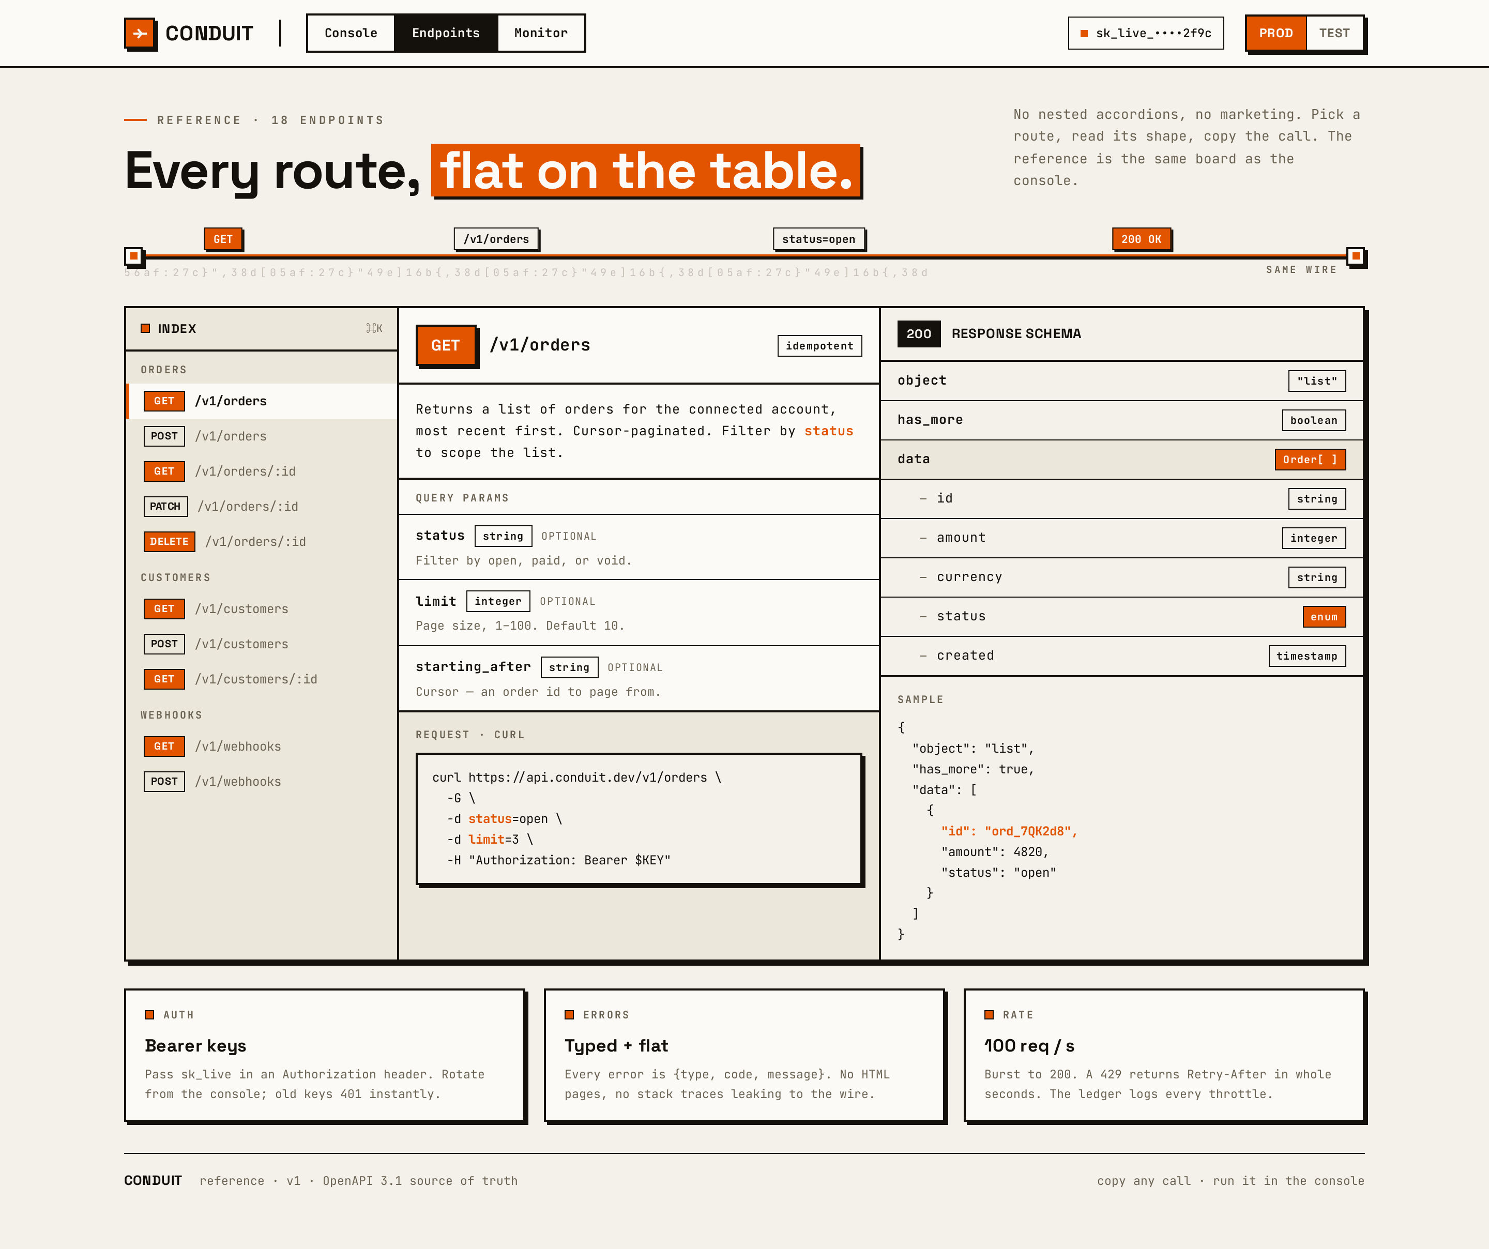Click the has_more boolean tag

click(x=1314, y=420)
